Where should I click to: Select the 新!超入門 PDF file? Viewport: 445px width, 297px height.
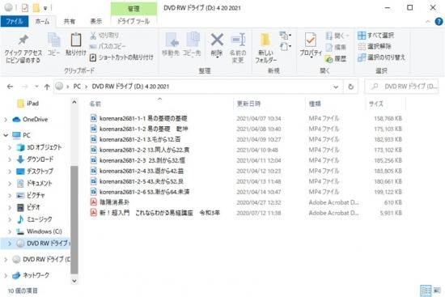pyautogui.click(x=155, y=213)
